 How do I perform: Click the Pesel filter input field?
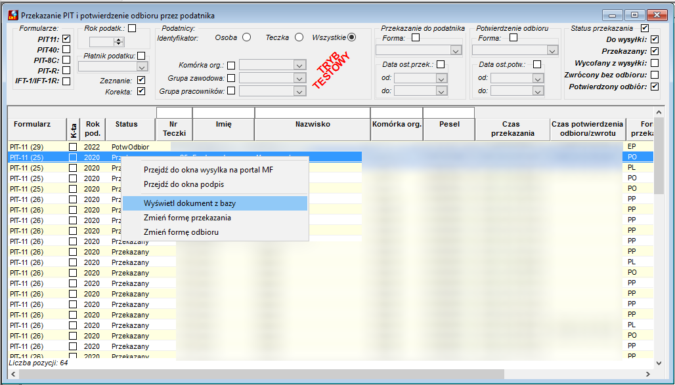pyautogui.click(x=449, y=113)
